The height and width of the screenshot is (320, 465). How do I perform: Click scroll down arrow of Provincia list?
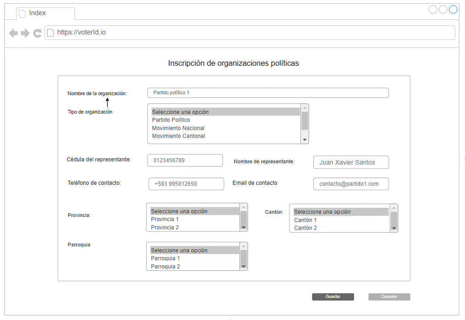[x=244, y=228]
